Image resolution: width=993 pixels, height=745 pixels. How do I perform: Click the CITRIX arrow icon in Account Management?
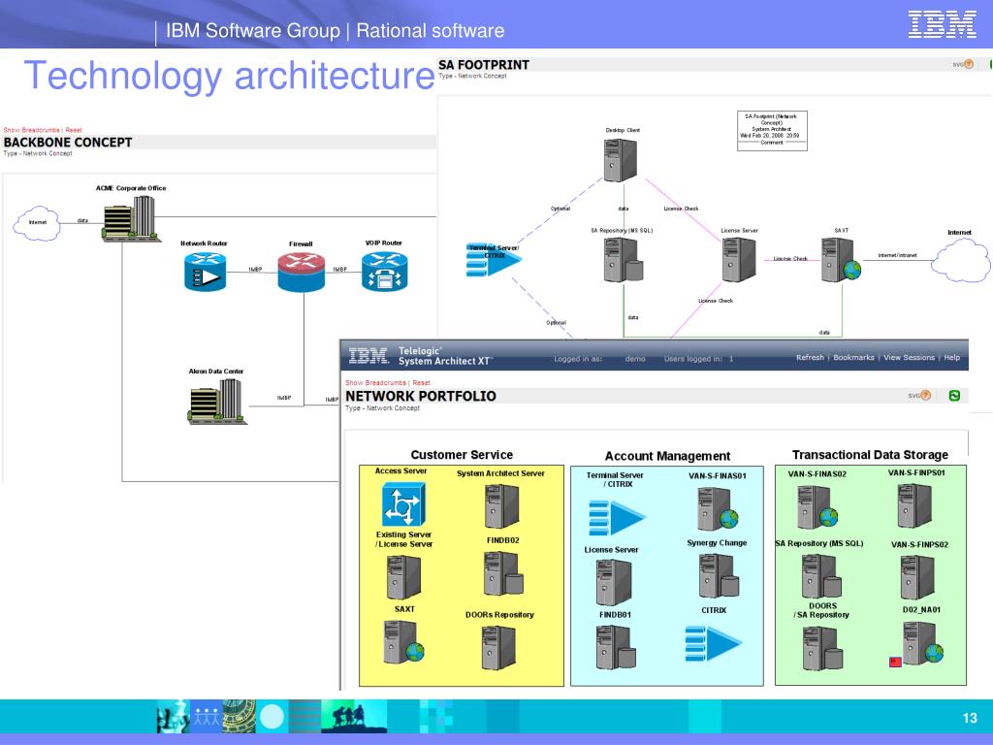pos(713,644)
